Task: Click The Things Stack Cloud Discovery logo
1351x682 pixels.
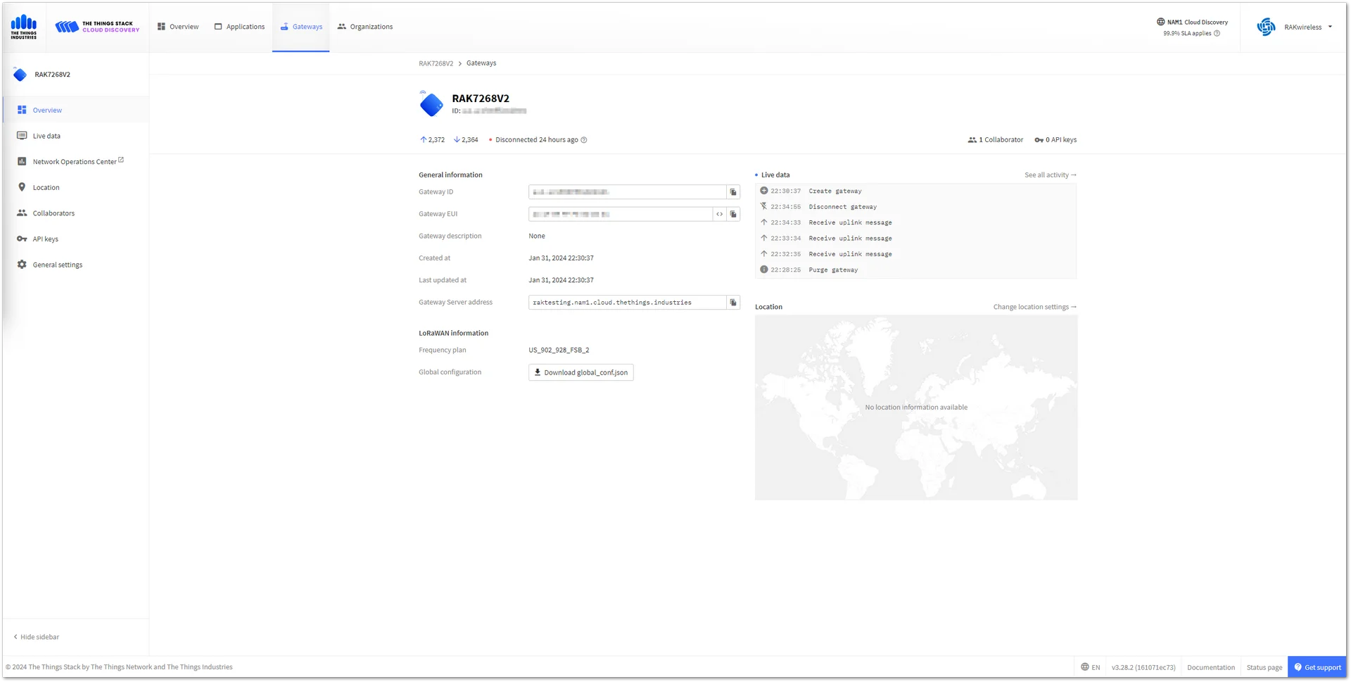Action: (x=97, y=27)
